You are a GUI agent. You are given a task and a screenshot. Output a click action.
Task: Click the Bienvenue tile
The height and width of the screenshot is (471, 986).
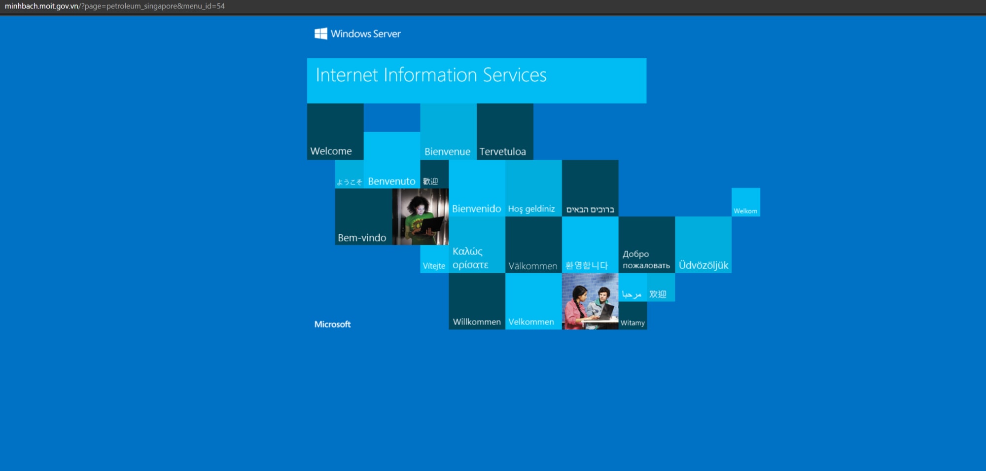pyautogui.click(x=448, y=132)
